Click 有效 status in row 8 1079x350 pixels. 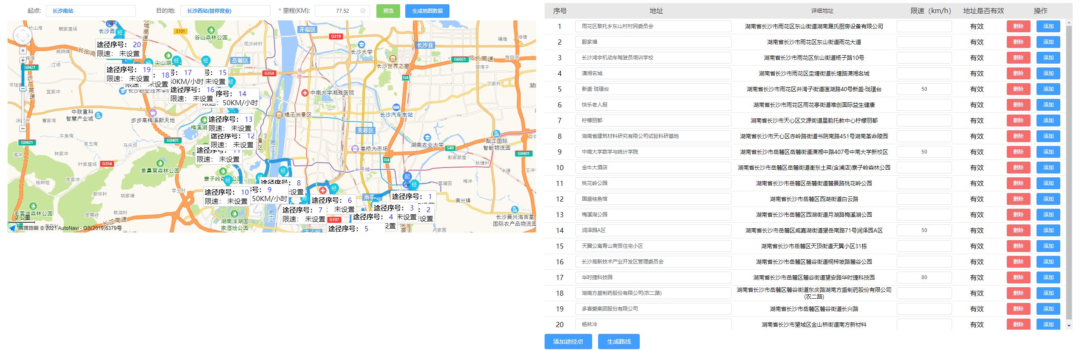977,136
